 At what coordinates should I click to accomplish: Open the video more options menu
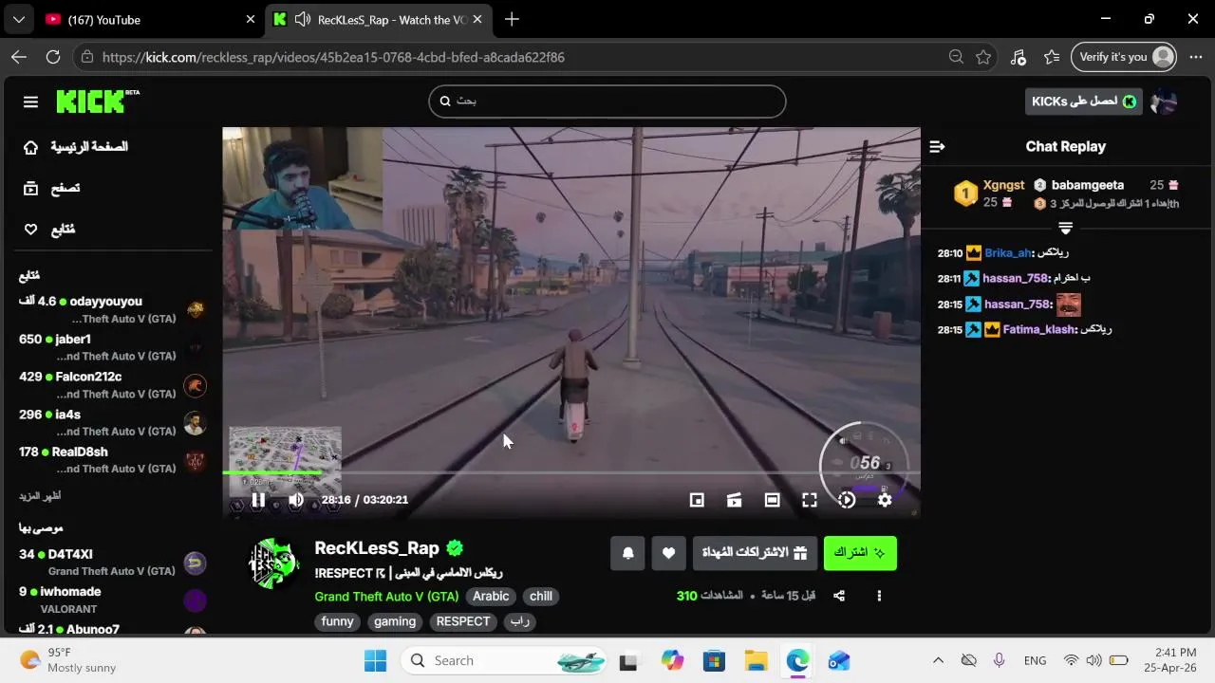[879, 596]
